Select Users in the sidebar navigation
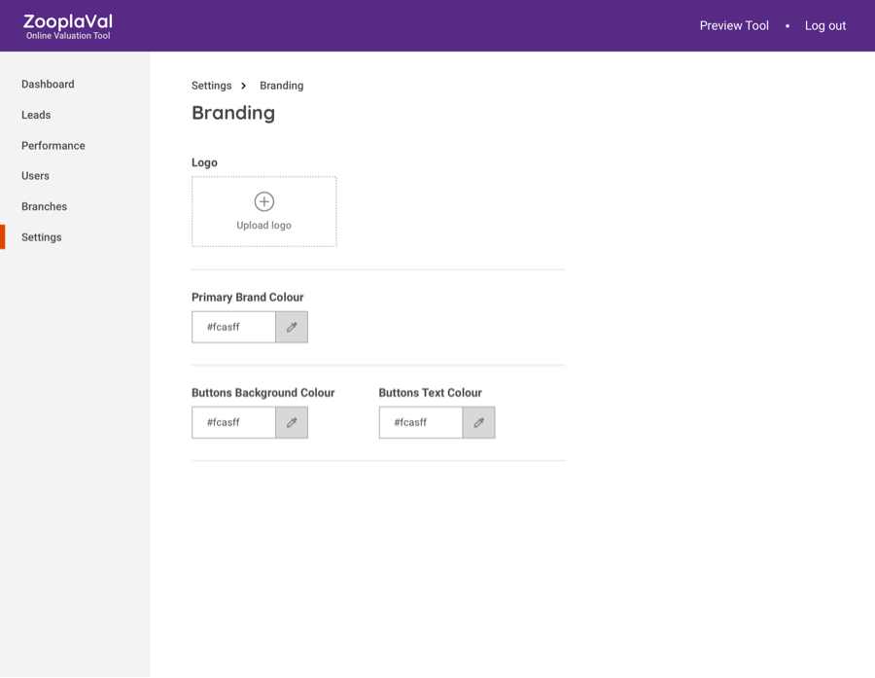The height and width of the screenshot is (678, 875). pyautogui.click(x=35, y=176)
